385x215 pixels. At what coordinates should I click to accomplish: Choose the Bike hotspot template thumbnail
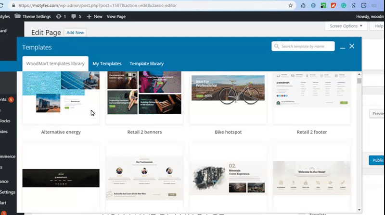pos(228,97)
